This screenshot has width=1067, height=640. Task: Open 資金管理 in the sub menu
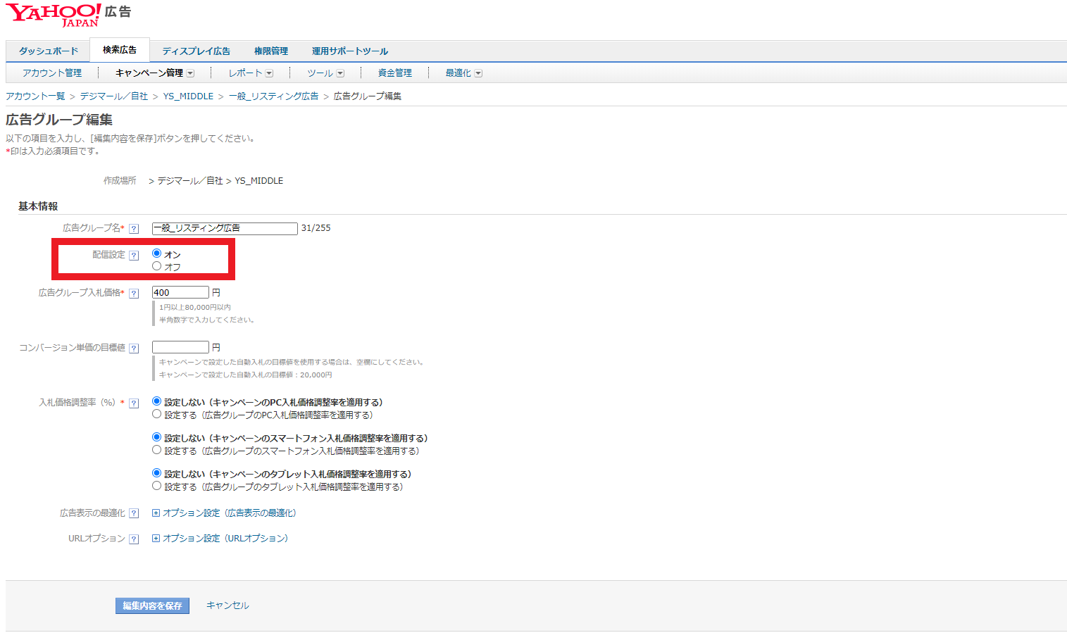click(395, 73)
